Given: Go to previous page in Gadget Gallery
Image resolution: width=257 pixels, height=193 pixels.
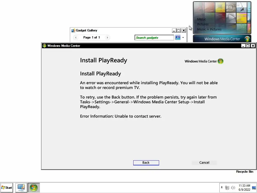Looking at the screenshot, I should coord(76,38).
